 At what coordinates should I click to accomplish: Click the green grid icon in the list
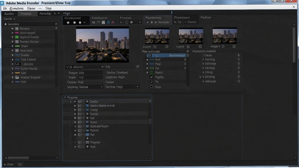tap(151, 72)
